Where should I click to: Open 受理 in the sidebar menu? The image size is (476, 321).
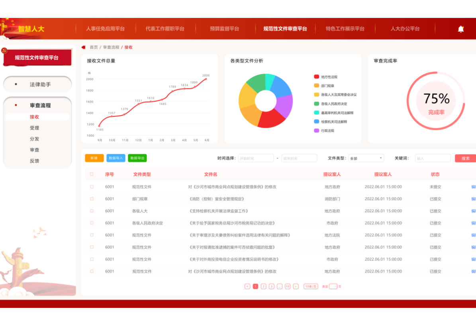pos(35,128)
